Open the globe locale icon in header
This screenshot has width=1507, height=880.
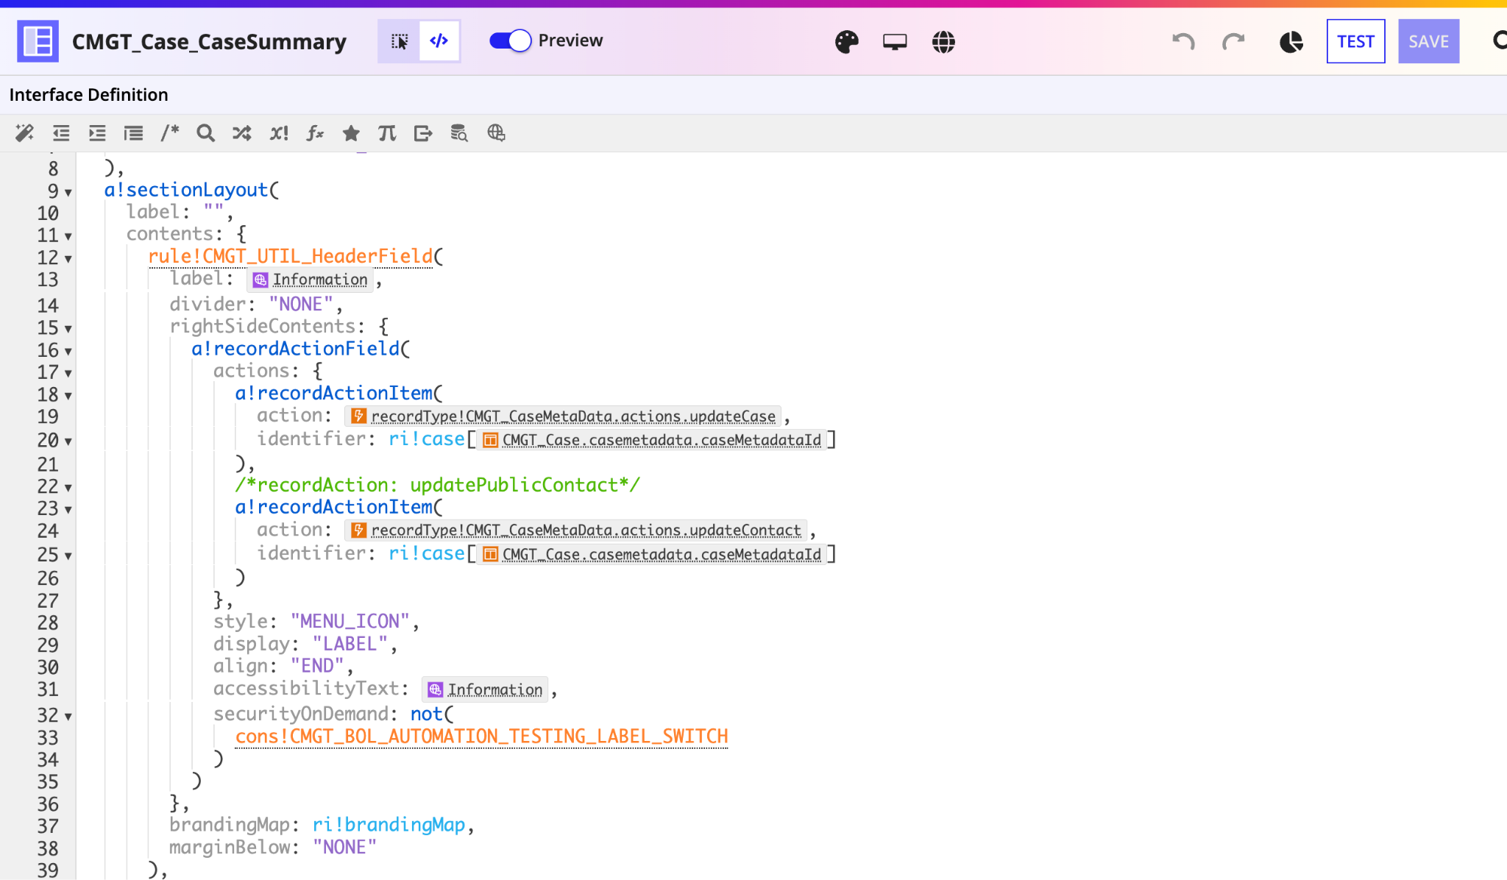(x=943, y=42)
